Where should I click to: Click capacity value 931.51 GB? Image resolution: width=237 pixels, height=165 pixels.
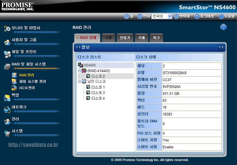point(171,94)
